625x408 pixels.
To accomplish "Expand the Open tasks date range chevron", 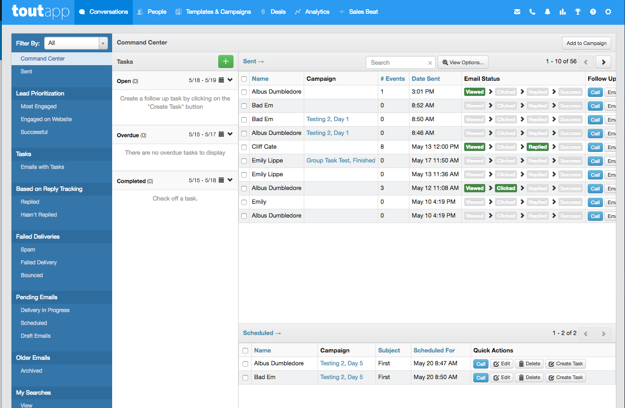I will pos(230,80).
